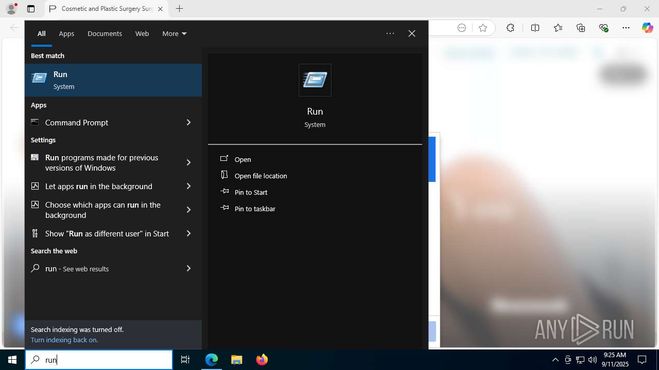Open Edge Settings and more menu
This screenshot has height=370, width=659.
tap(626, 28)
